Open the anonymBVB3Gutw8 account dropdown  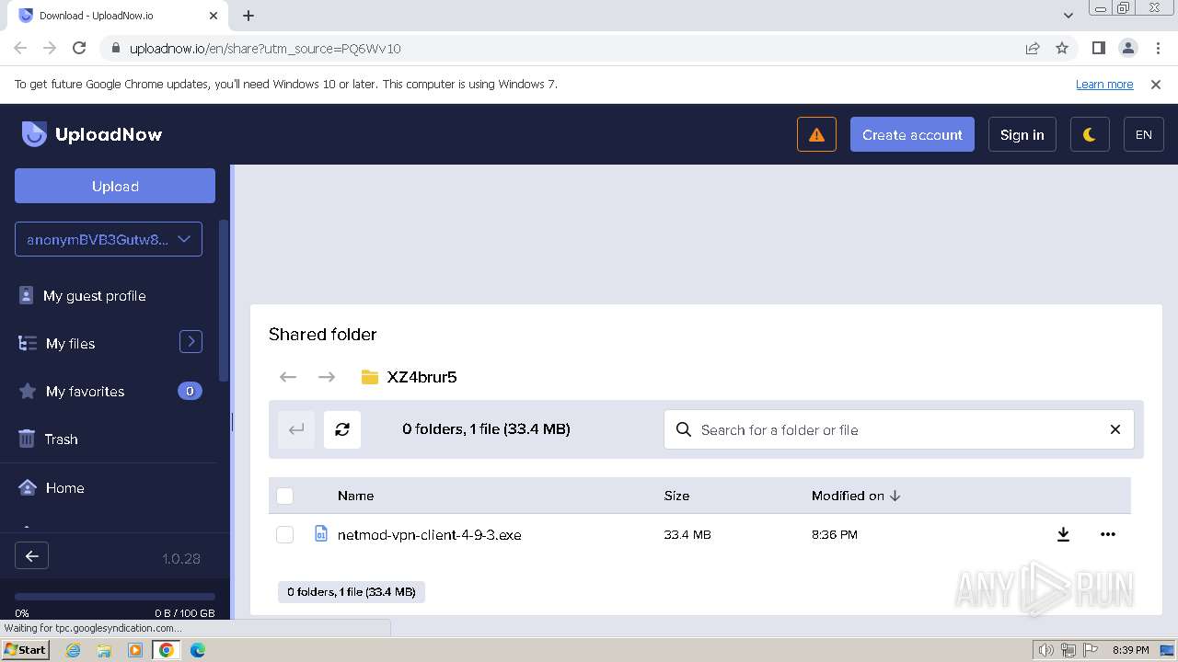[x=109, y=239]
